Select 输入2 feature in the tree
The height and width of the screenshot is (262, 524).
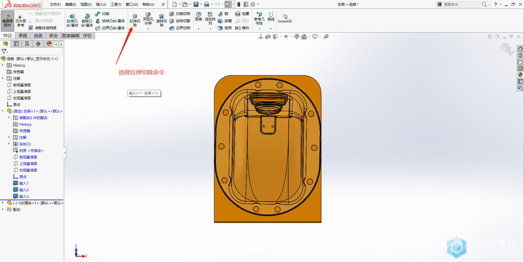[x=24, y=190]
